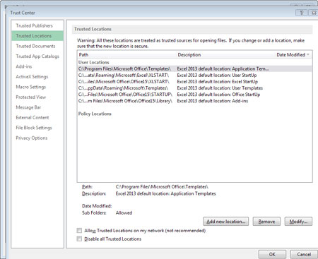
Task: Click the 'User StartUp' description cell
Action: (217, 75)
